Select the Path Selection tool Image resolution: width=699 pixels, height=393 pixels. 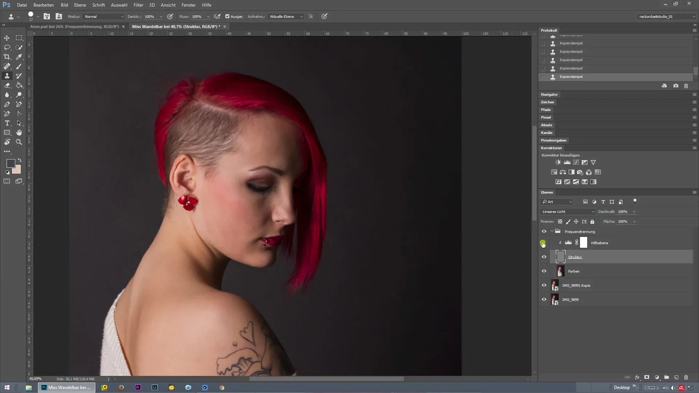pos(19,123)
